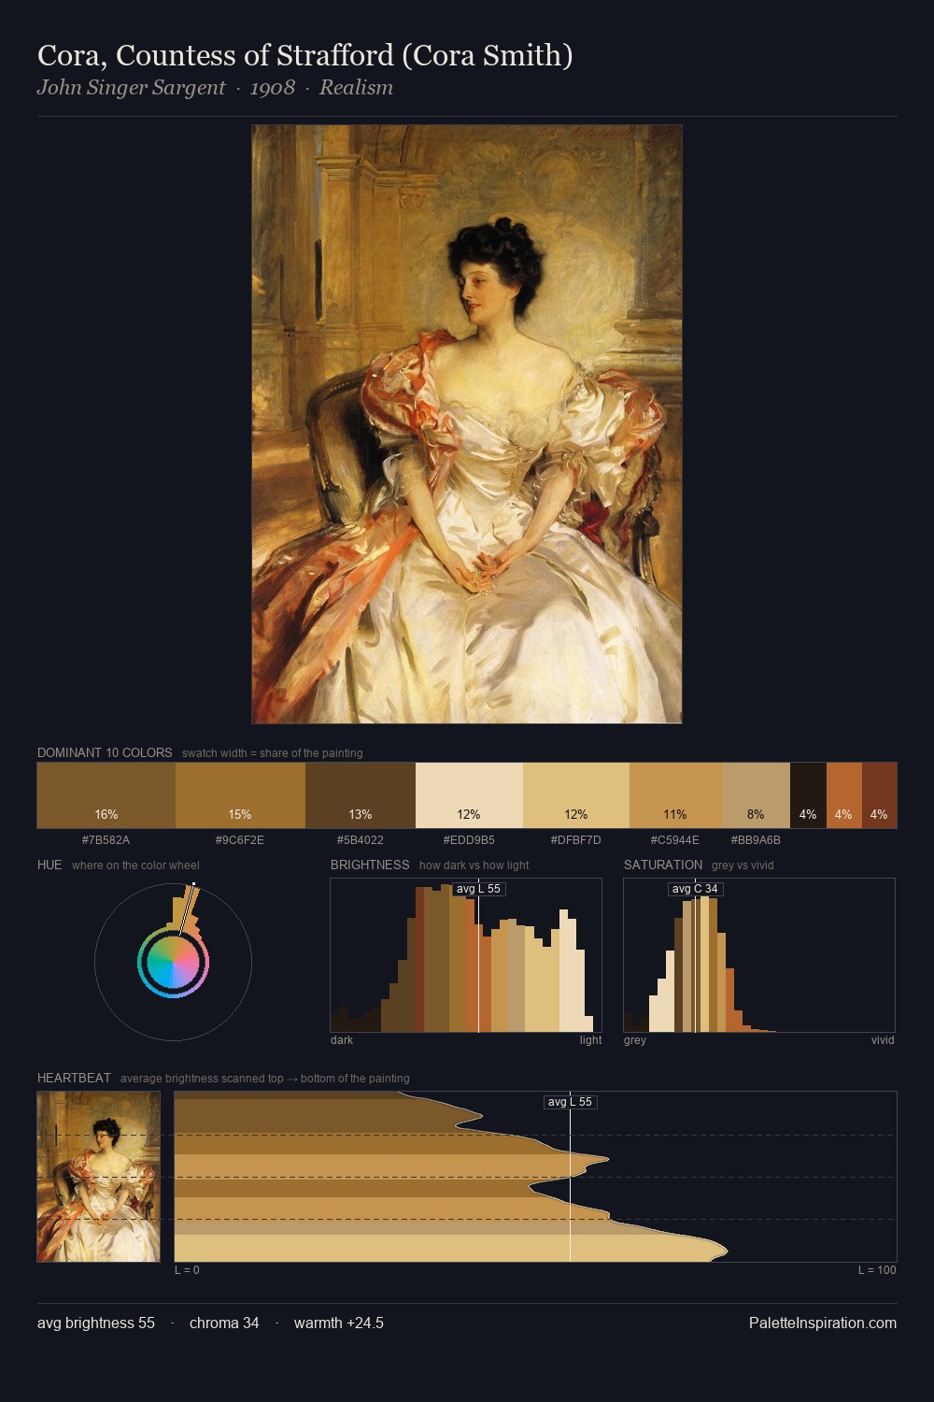Visit PaletteInspiration.com link
The image size is (934, 1402).
coord(823,1323)
